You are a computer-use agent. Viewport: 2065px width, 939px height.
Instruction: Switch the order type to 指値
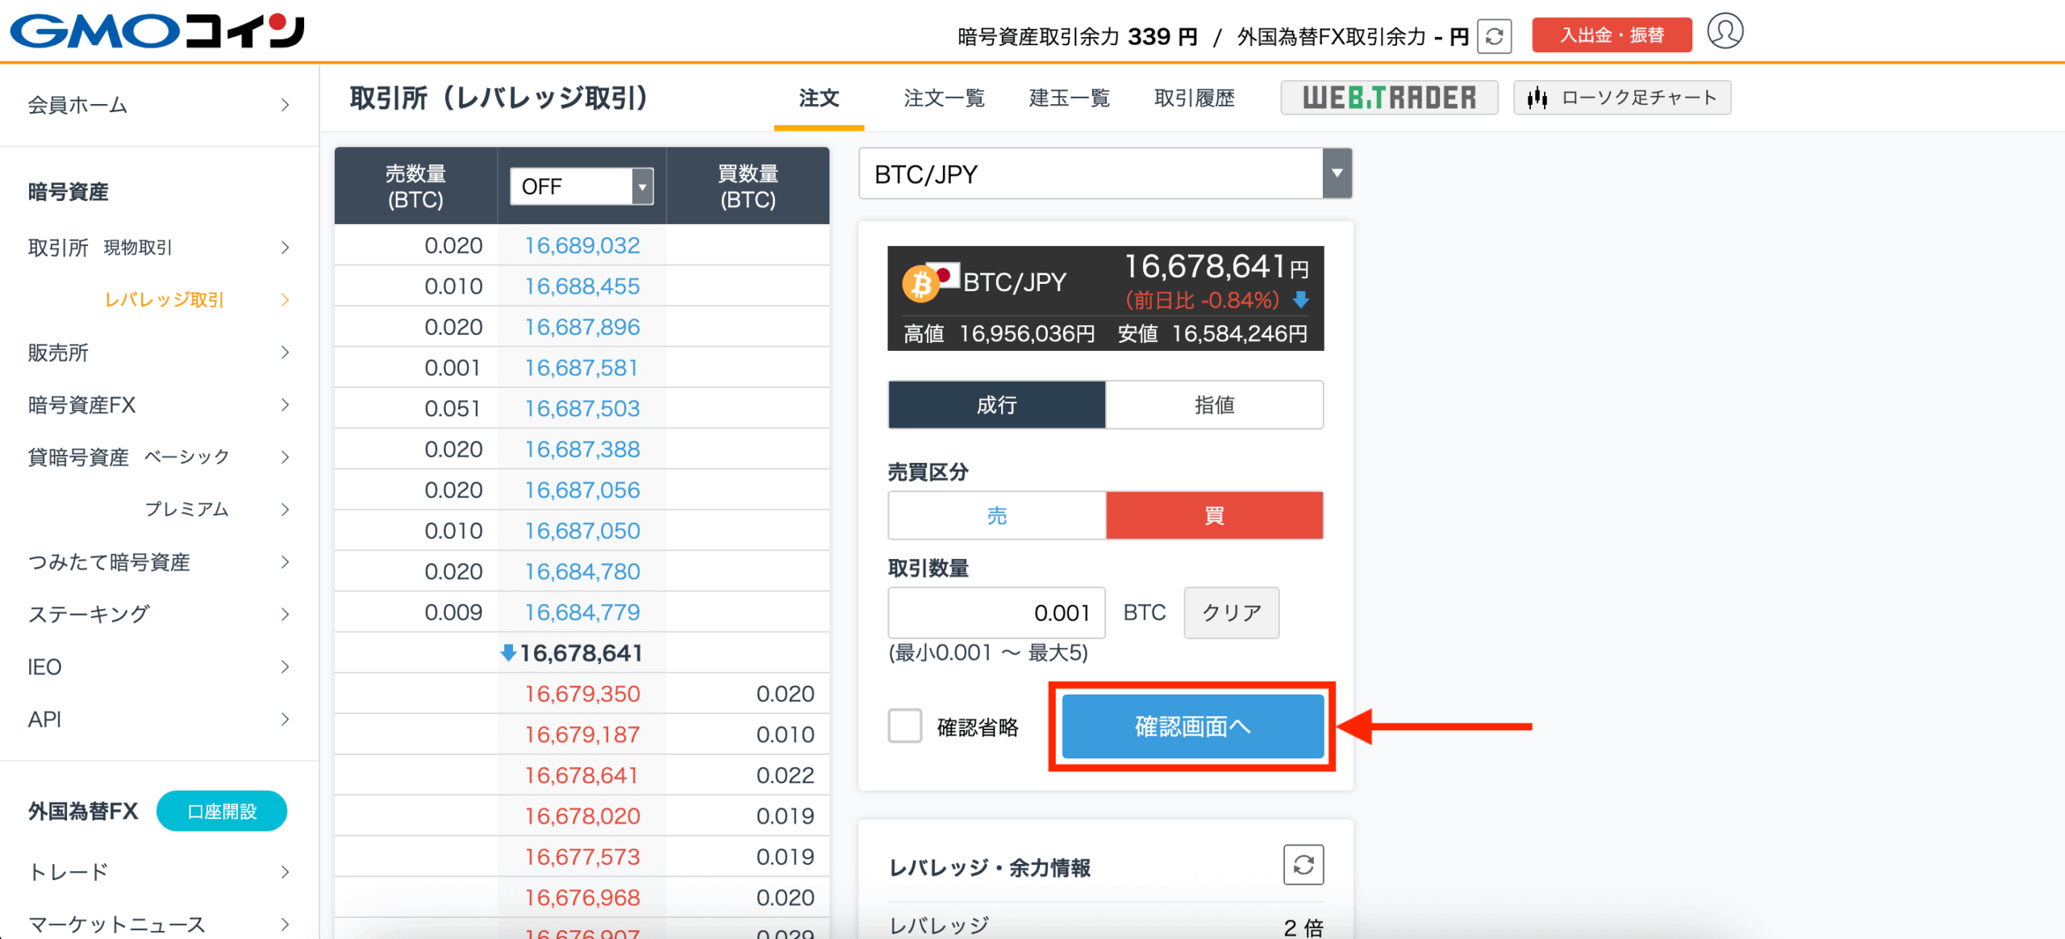[1214, 405]
